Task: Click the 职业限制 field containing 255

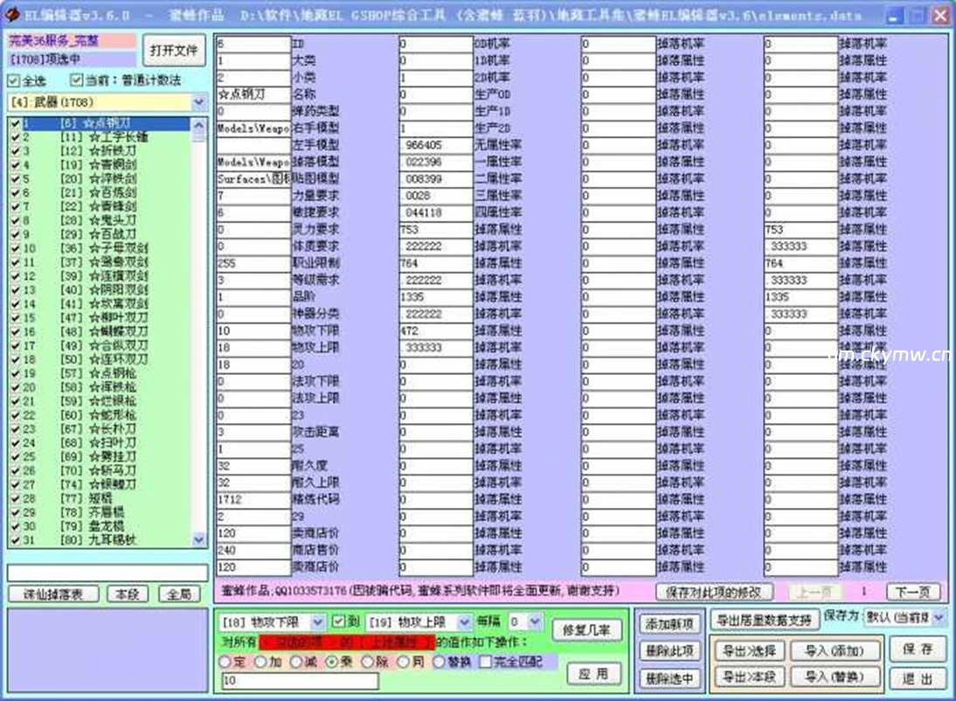Action: 253,264
